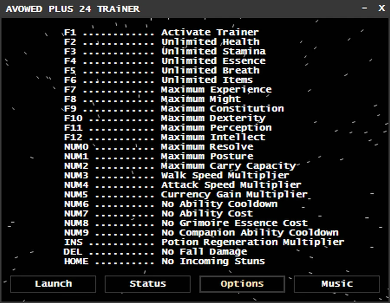Click the F12 hotkey label
The image size is (390, 303).
pos(73,137)
